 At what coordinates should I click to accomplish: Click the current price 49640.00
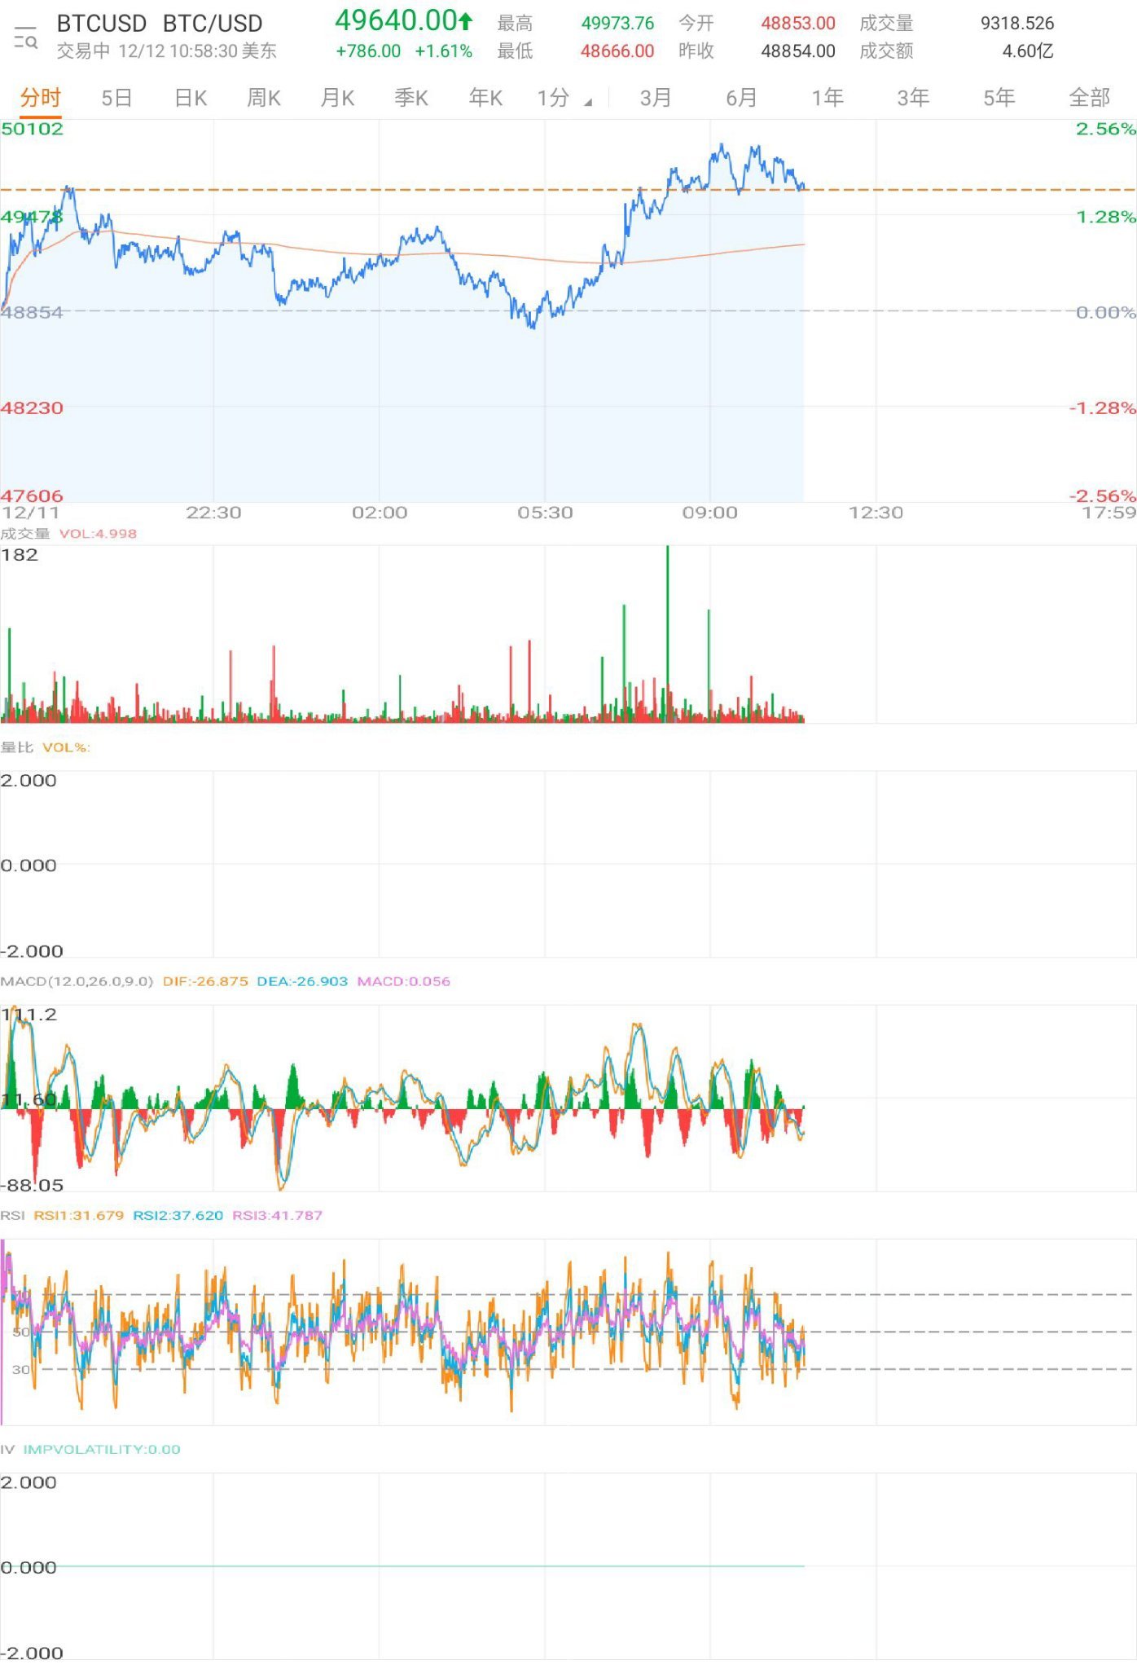pos(403,20)
